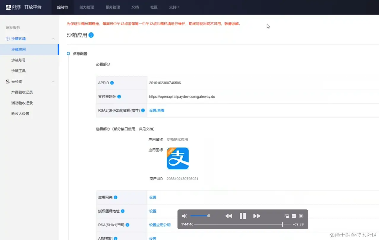Click 设置应用公钥 link for RSA(SHA1)
The height and width of the screenshot is (240, 379).
pyautogui.click(x=160, y=225)
